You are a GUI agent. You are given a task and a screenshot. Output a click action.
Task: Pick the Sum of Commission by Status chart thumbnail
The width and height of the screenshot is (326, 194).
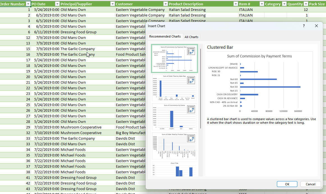[174, 117]
